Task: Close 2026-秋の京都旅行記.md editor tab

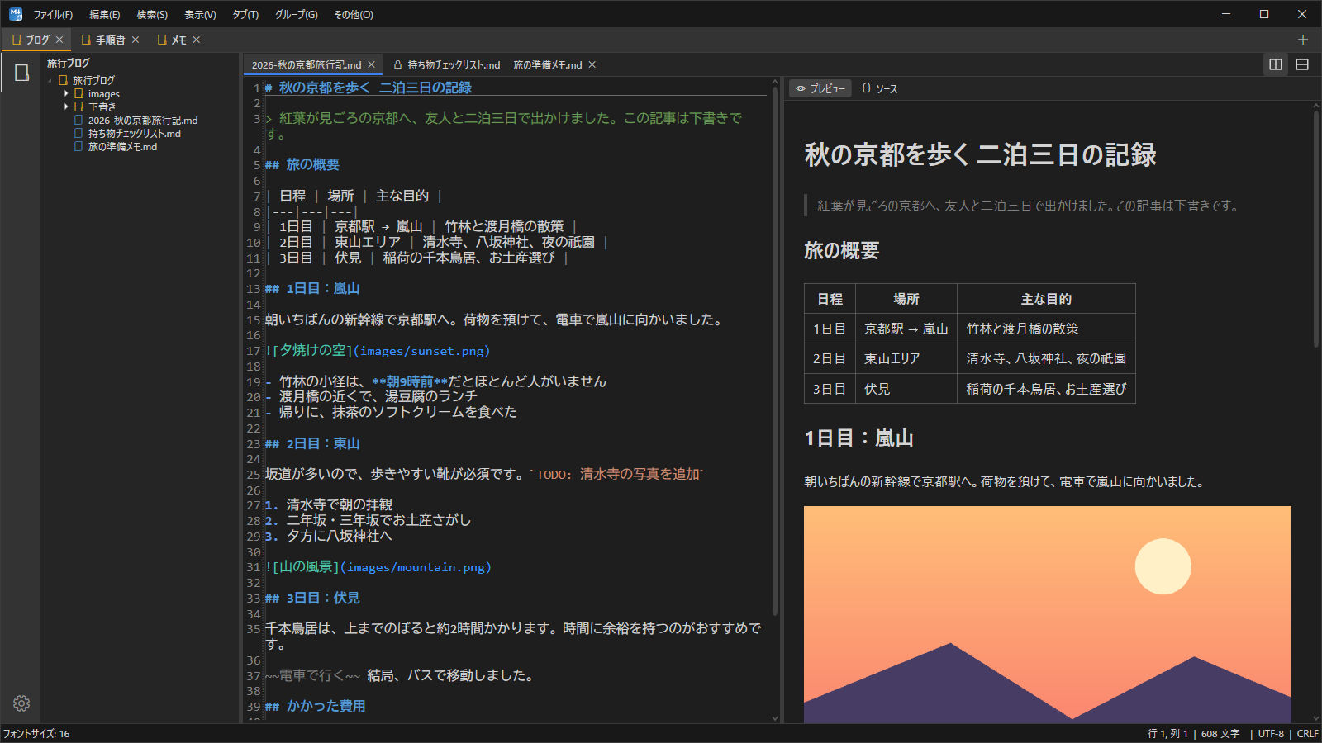Action: click(x=372, y=64)
